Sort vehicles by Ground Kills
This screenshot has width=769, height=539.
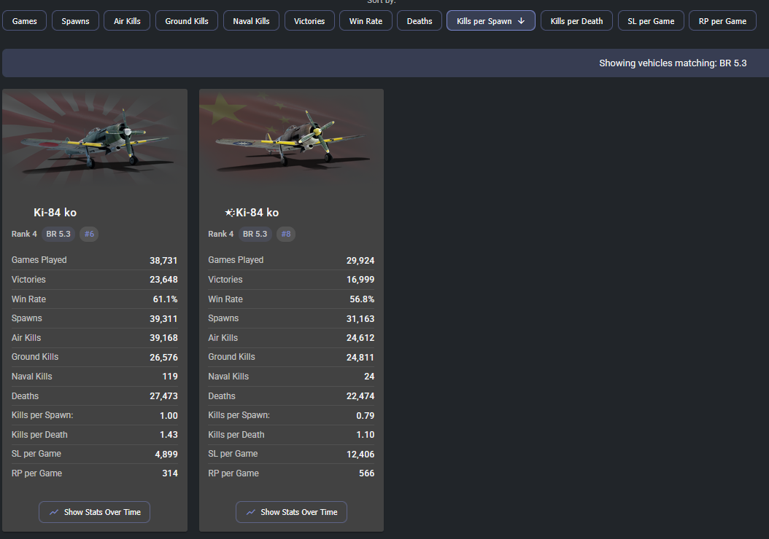[187, 21]
